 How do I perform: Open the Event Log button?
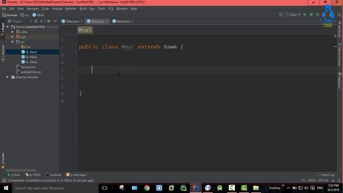[326, 175]
